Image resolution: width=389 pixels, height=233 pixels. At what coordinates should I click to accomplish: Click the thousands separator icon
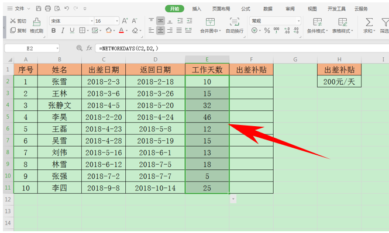276,30
